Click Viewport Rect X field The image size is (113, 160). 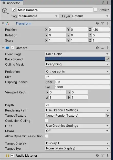coord(57,92)
